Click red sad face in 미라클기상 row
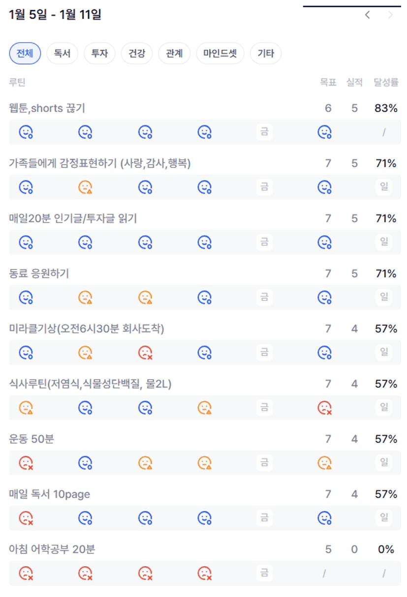 pos(145,352)
